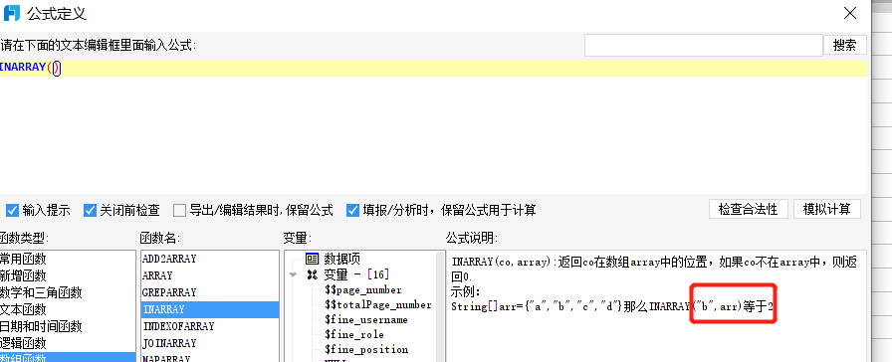The height and width of the screenshot is (362, 892).
Task: Select MAPARRAY in function list
Action: 210,358
